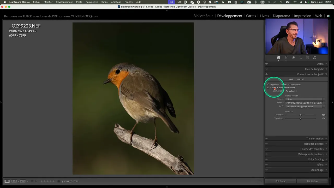Open Before/After reference view icon
Viewport: 334px width, 188px height.
tap(14, 181)
